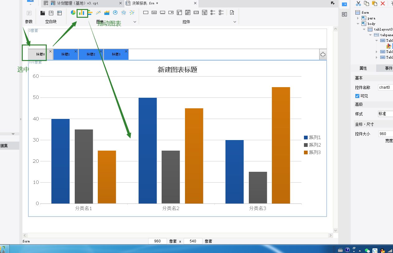
Task: Click the red delete X icon
Action: (383, 3)
